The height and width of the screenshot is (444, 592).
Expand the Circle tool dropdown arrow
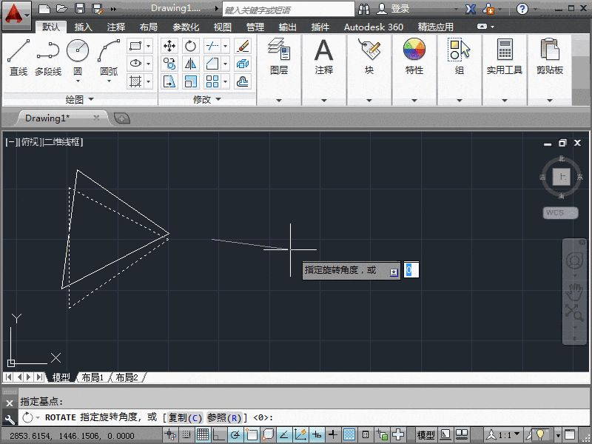78,81
